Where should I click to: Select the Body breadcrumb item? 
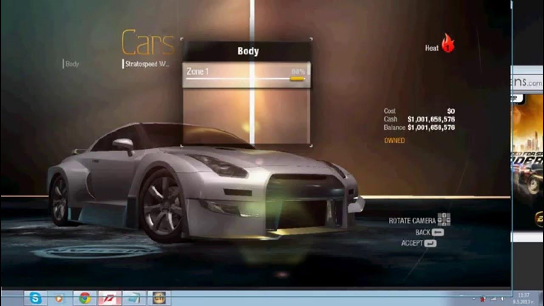tap(72, 64)
